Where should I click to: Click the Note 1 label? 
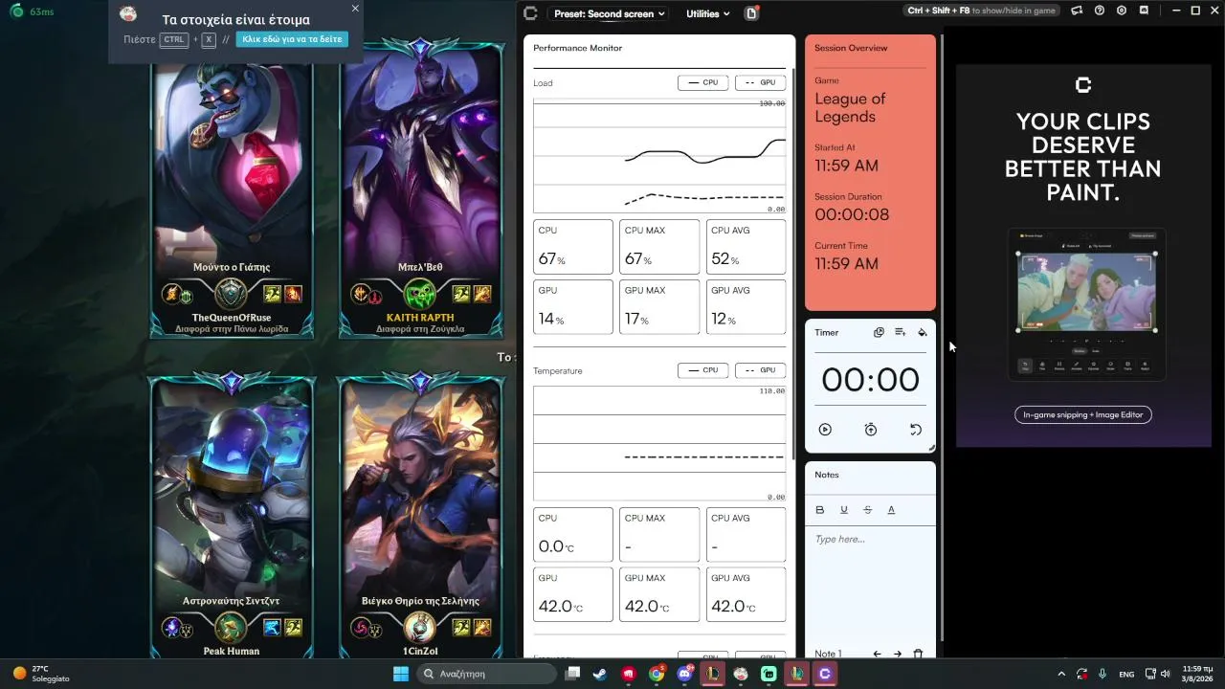coord(828,654)
